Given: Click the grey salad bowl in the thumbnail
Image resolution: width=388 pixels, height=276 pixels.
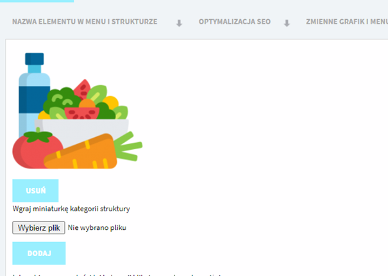Looking at the screenshot, I should tap(81, 130).
